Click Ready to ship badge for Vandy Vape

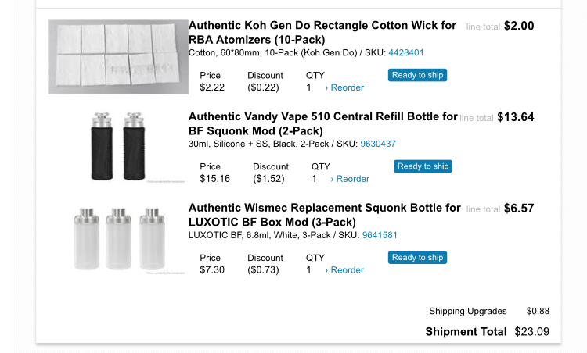pos(423,166)
